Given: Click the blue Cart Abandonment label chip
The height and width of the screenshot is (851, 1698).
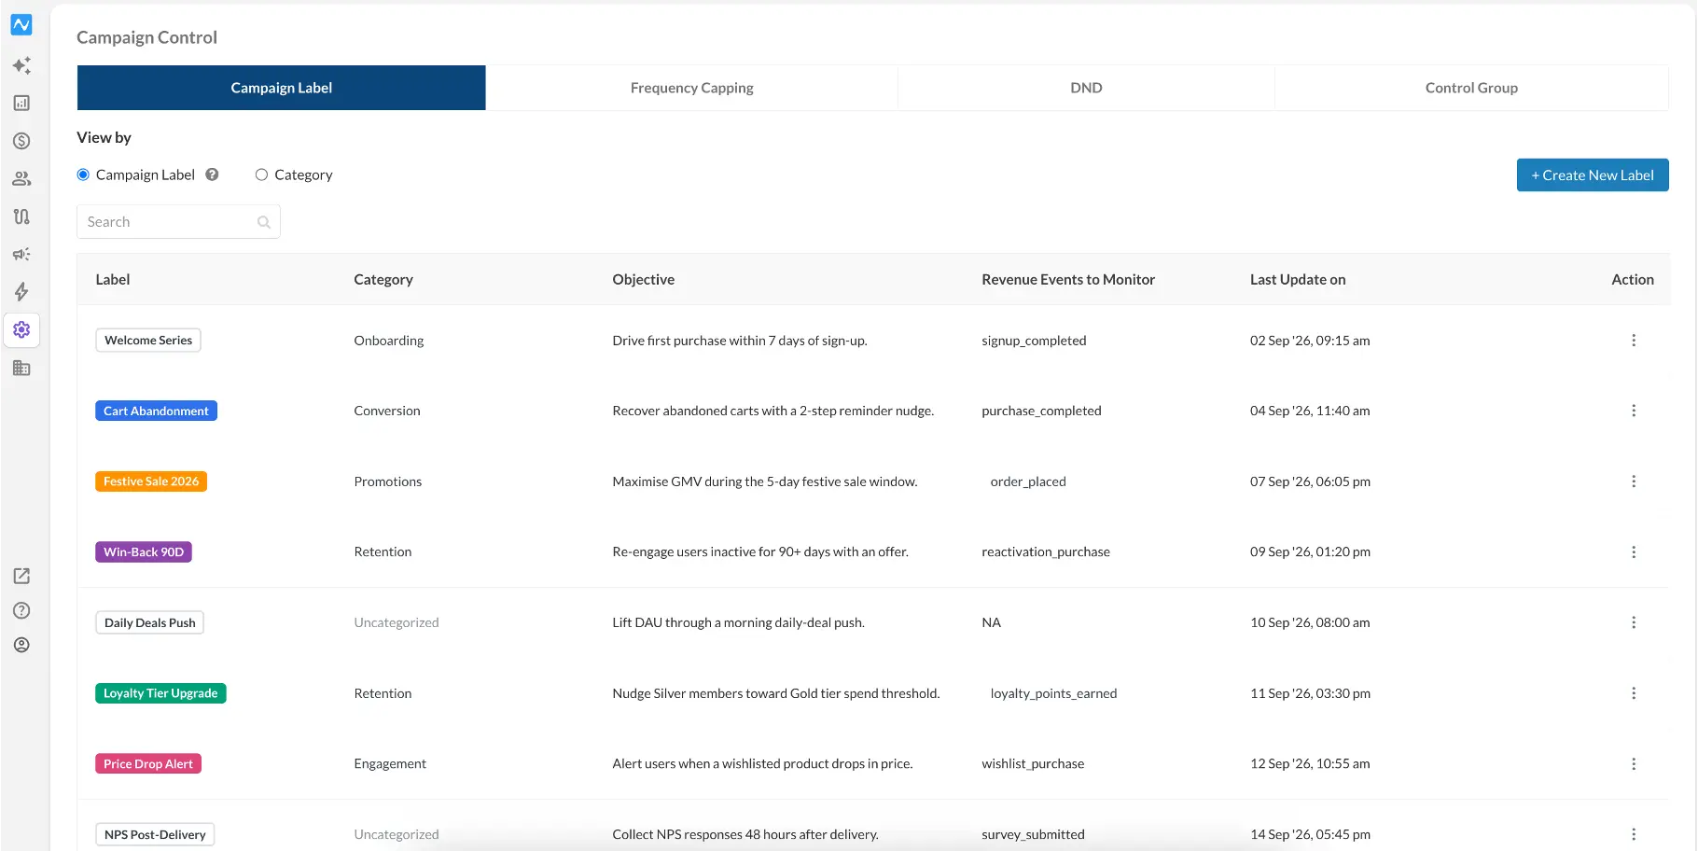Looking at the screenshot, I should tap(156, 411).
